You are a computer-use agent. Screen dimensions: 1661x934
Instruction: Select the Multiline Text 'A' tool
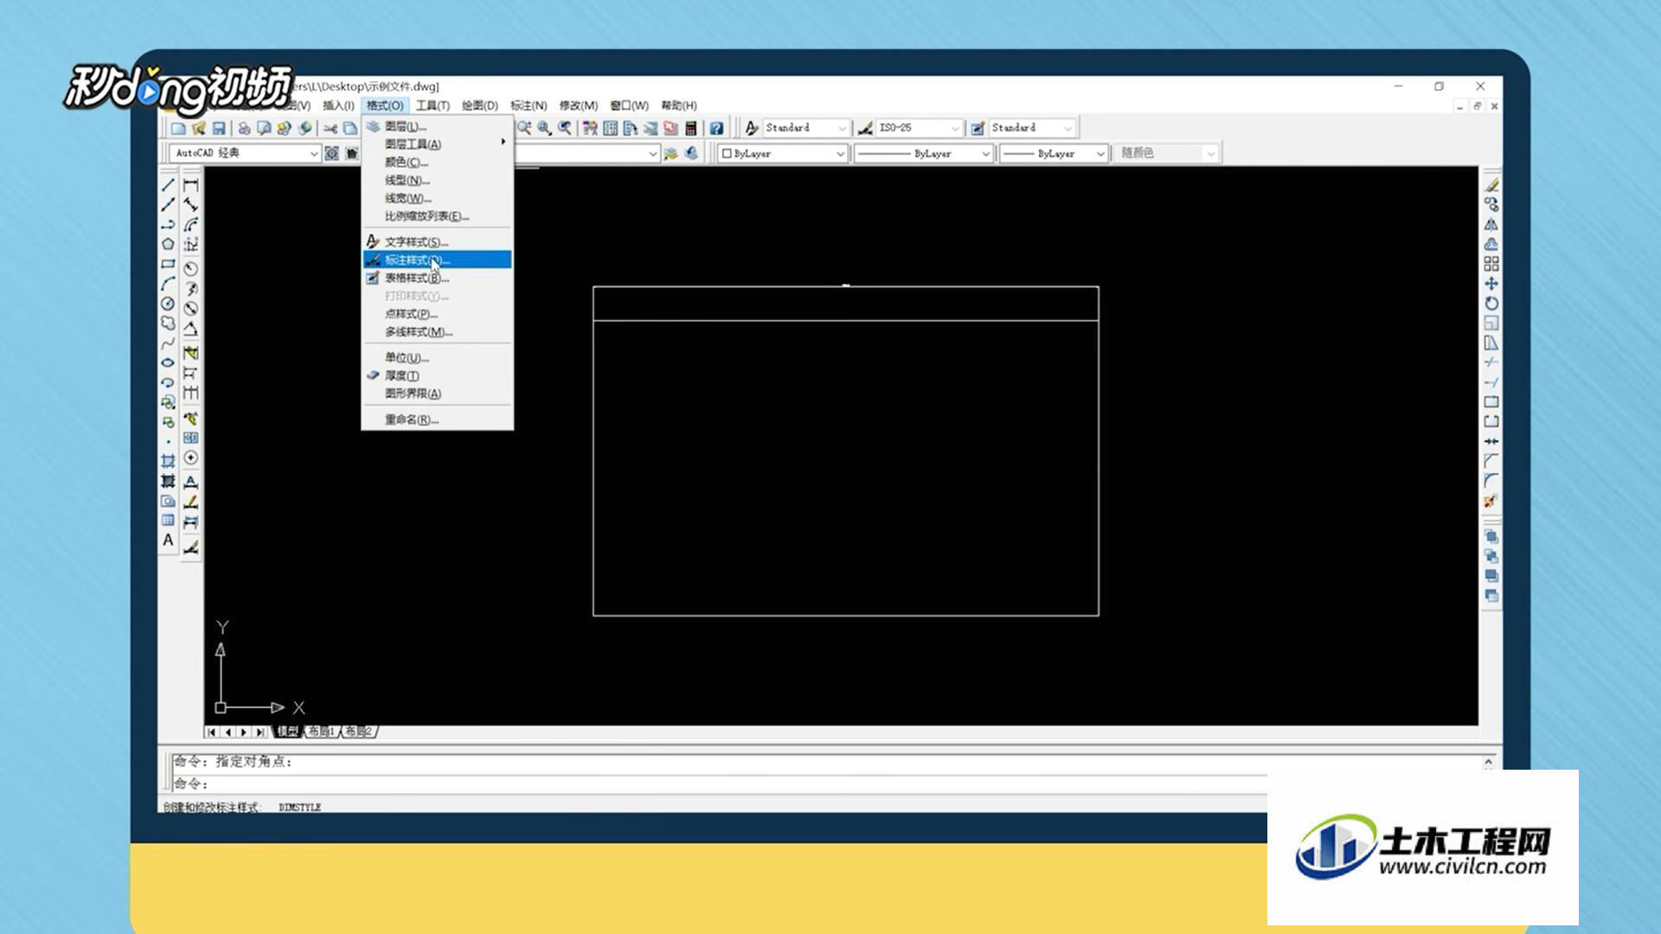pos(168,541)
